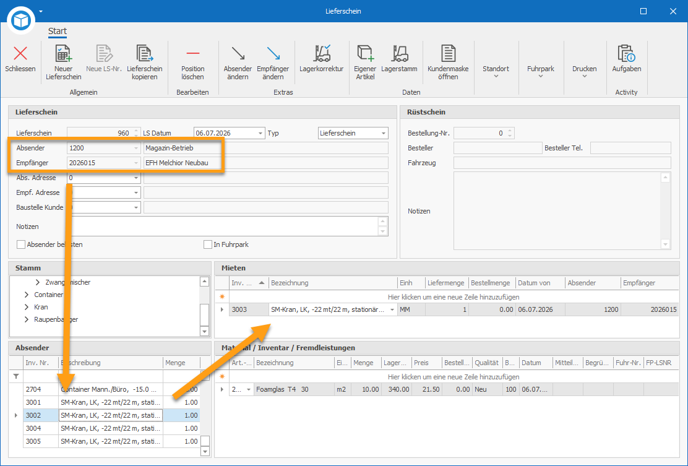Select Absender row 2704 Container
This screenshot has height=466, width=688.
[111, 389]
